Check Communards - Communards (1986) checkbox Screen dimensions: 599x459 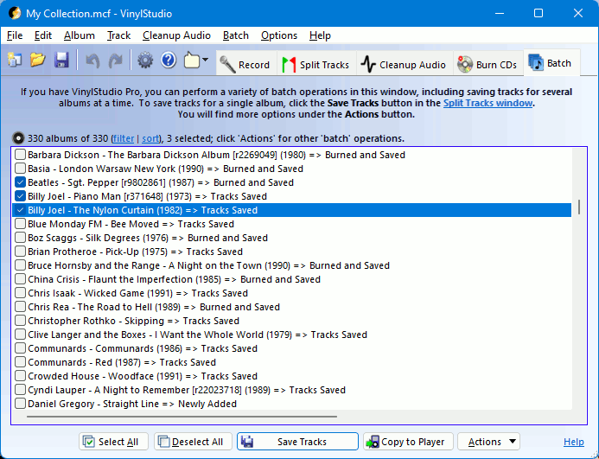coord(20,348)
